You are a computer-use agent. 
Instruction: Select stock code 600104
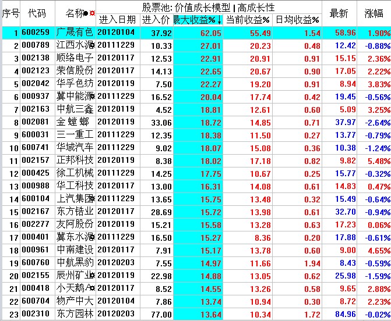coord(36,199)
